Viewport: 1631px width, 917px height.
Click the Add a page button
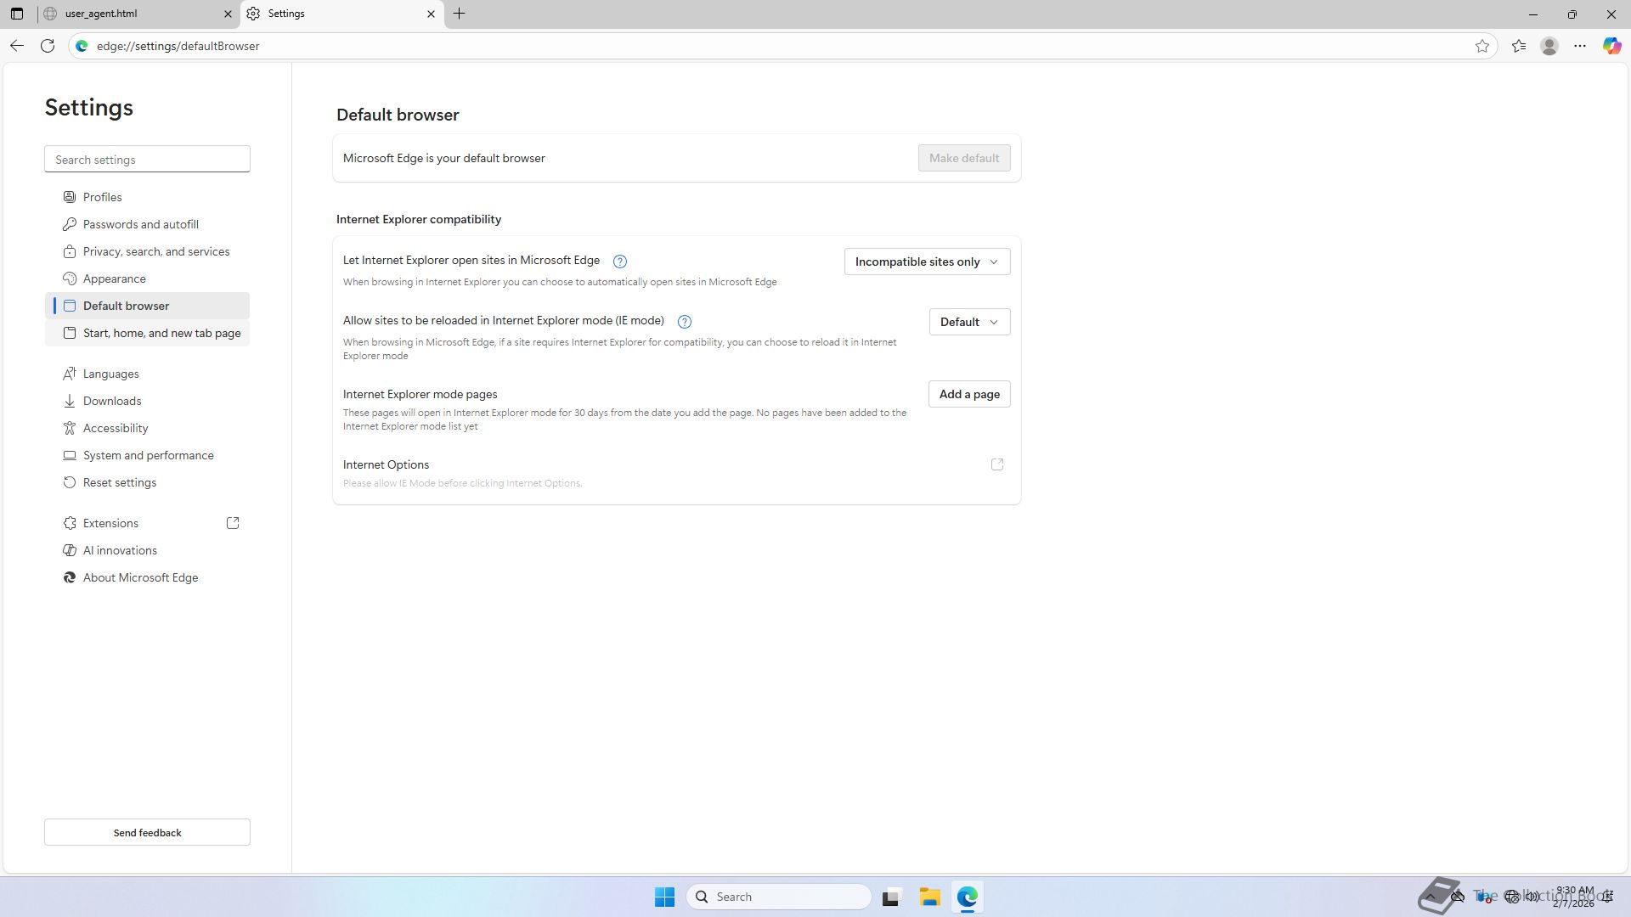tap(968, 394)
